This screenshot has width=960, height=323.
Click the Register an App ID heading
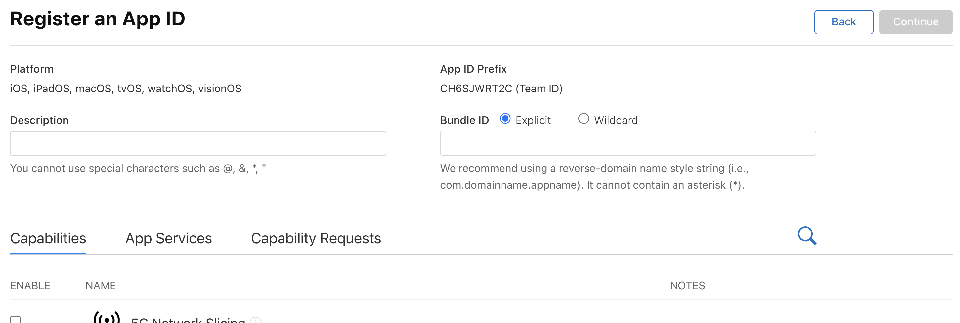[98, 18]
